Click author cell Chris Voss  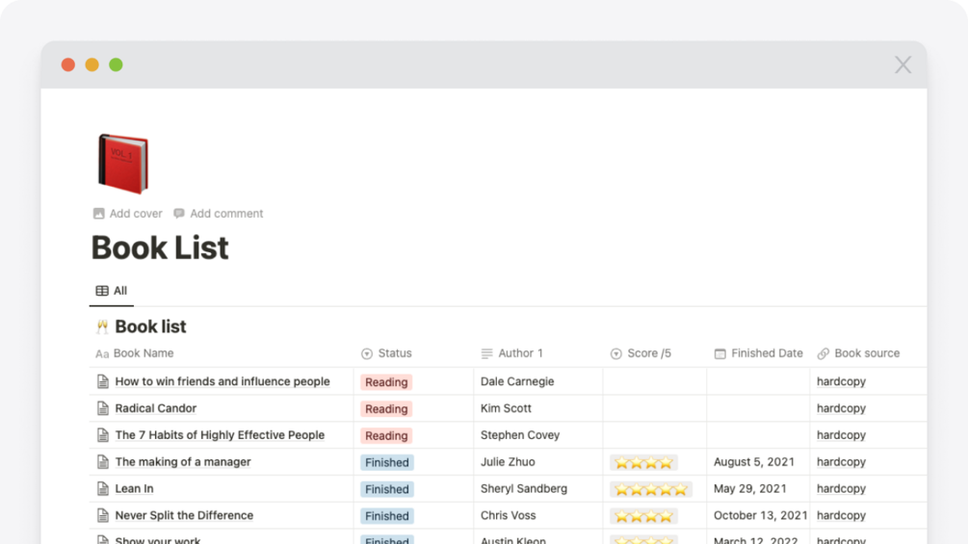(x=508, y=515)
